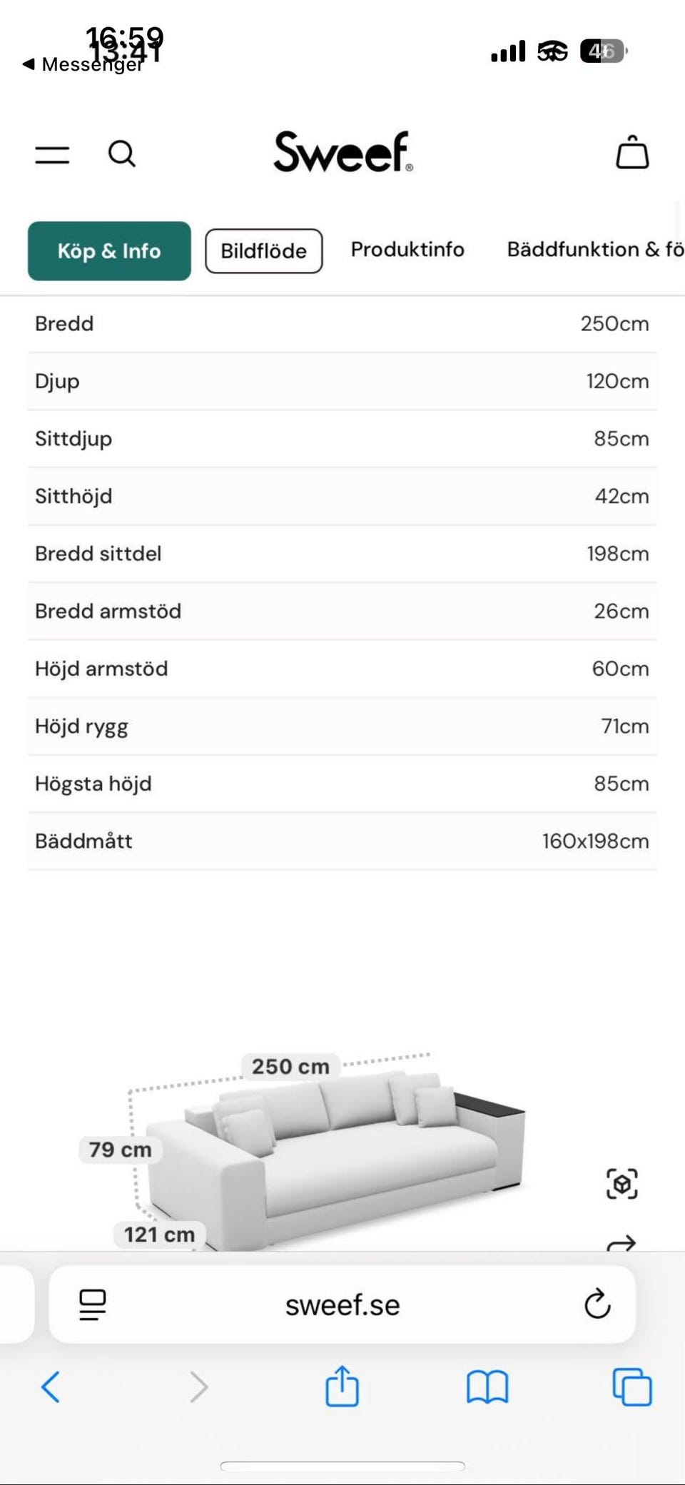This screenshot has width=685, height=1485.
Task: Open the hamburger menu
Action: (52, 154)
